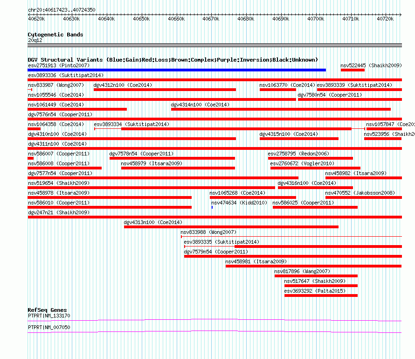Select nsv458981 (Itsara2009) variant
415x359 pixels.
256,261
